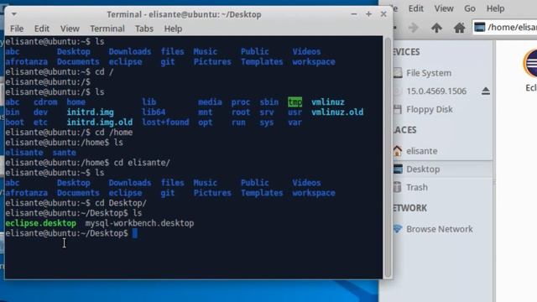
Task: Click the 'cd elisante/' command line
Action: 142,163
